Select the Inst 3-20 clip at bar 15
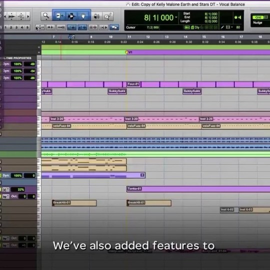 (234, 119)
